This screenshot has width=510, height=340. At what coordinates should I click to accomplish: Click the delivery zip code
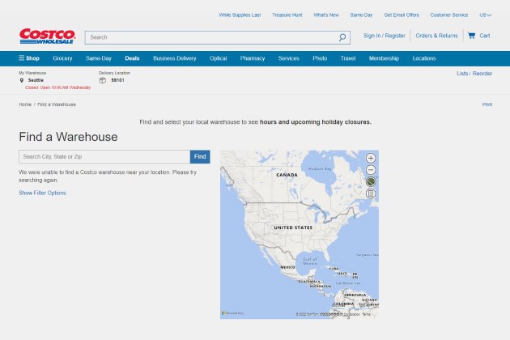point(117,80)
